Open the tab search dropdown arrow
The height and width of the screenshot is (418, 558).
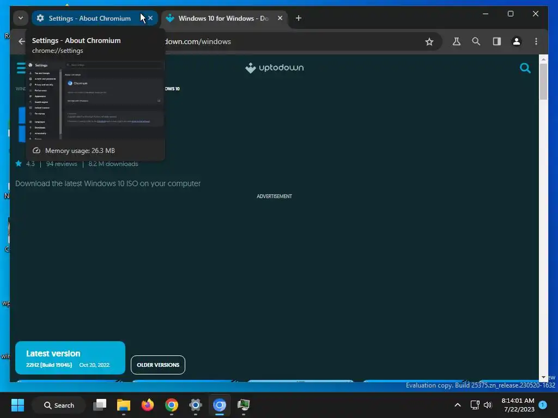coord(21,18)
